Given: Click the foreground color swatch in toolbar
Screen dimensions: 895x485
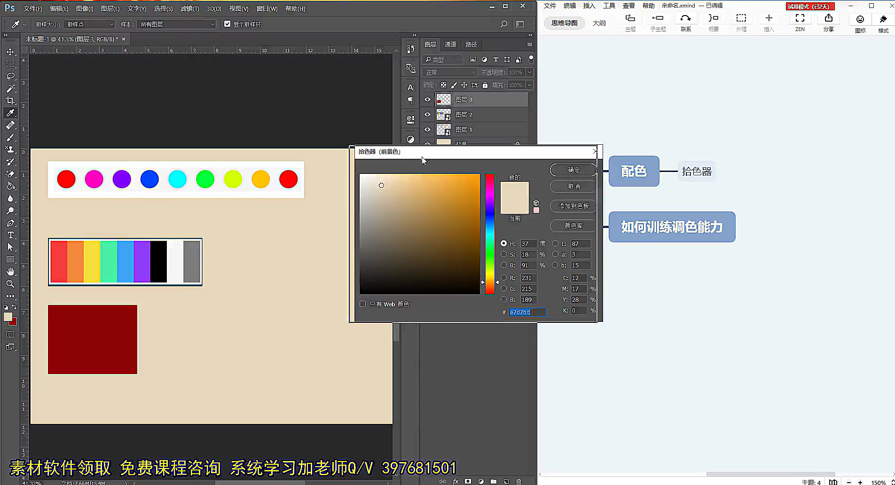Looking at the screenshot, I should click(8, 317).
